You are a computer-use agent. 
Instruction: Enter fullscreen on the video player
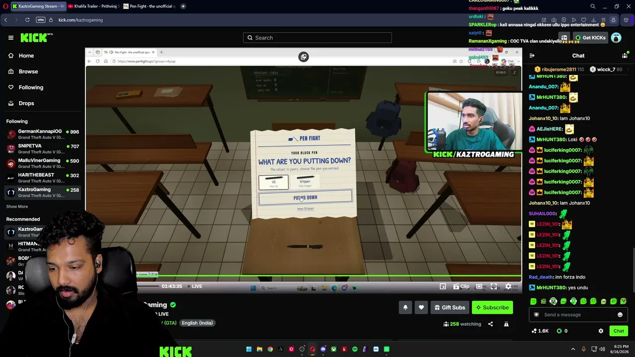[494, 287]
